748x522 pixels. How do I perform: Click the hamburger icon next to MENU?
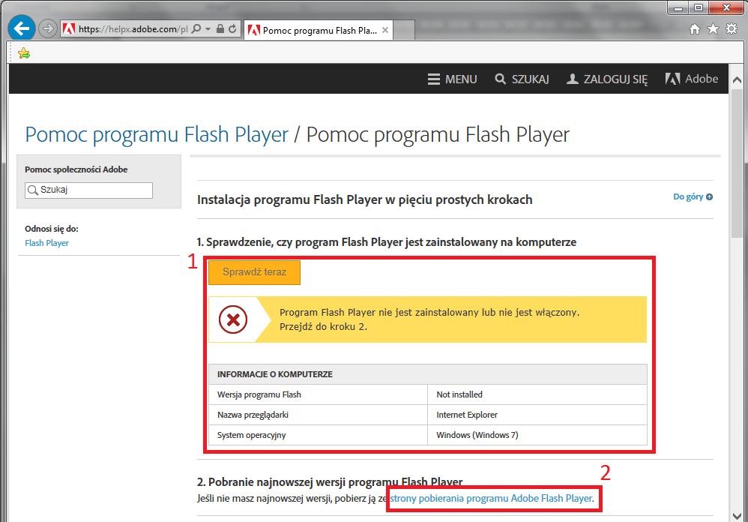434,79
